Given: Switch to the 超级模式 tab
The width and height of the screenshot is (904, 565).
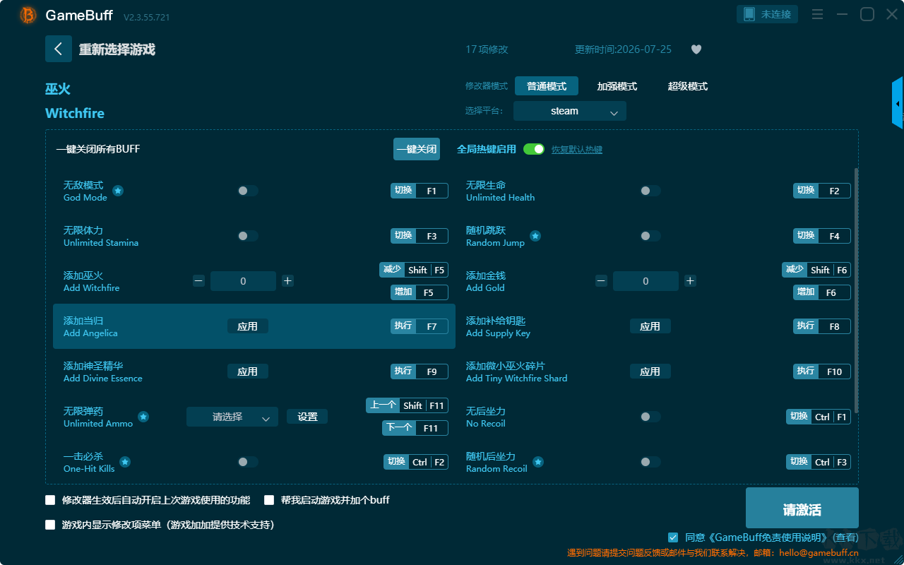Looking at the screenshot, I should click(688, 86).
